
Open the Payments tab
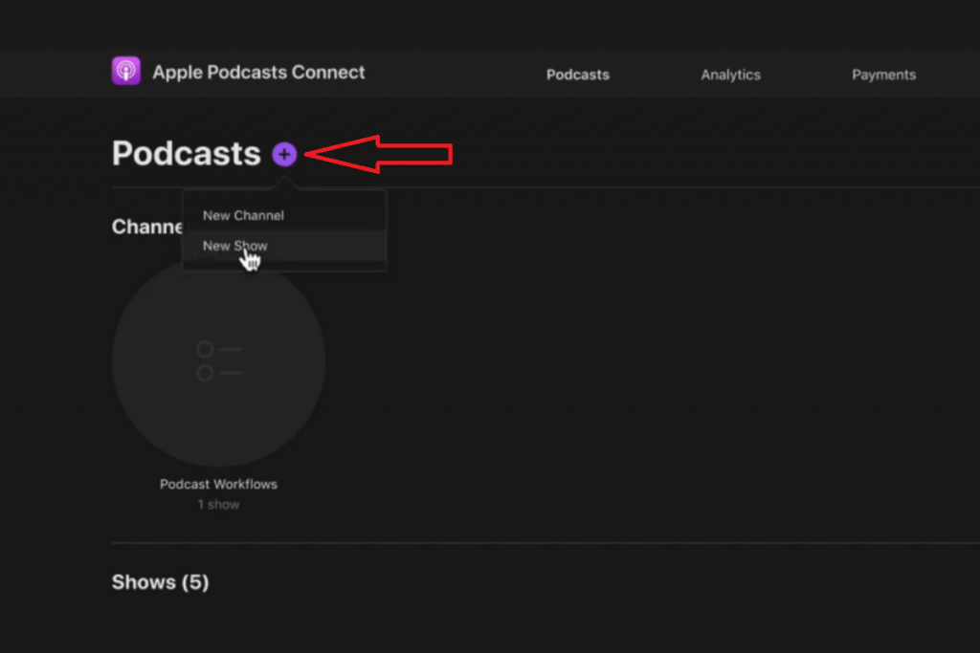883,75
